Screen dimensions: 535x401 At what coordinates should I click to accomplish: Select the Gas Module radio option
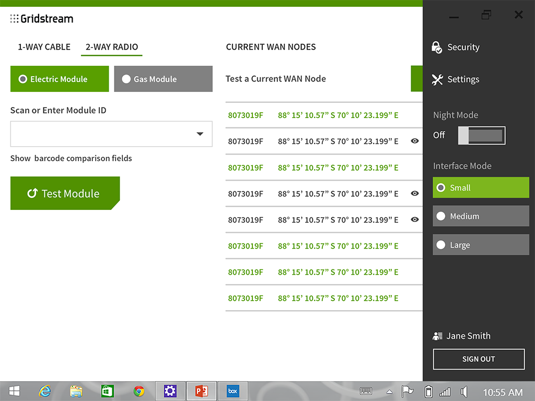[163, 79]
